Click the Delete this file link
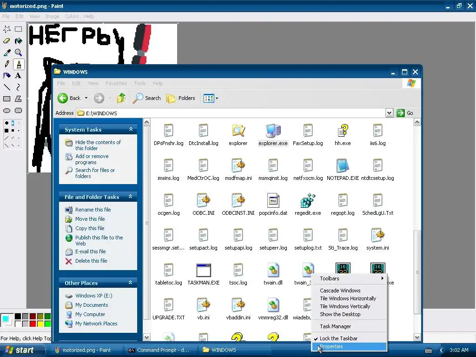The height and width of the screenshot is (357, 476). [x=91, y=261]
